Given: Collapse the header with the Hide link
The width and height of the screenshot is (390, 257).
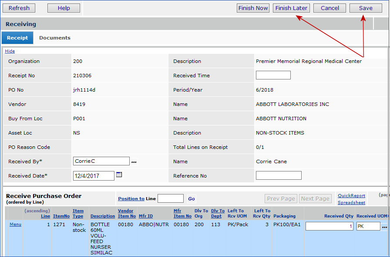Looking at the screenshot, I should pyautogui.click(x=10, y=51).
